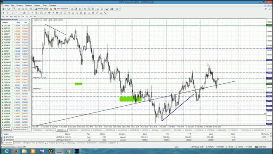Select the crosshair tool

click(8, 13)
